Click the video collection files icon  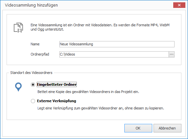pos(18,28)
